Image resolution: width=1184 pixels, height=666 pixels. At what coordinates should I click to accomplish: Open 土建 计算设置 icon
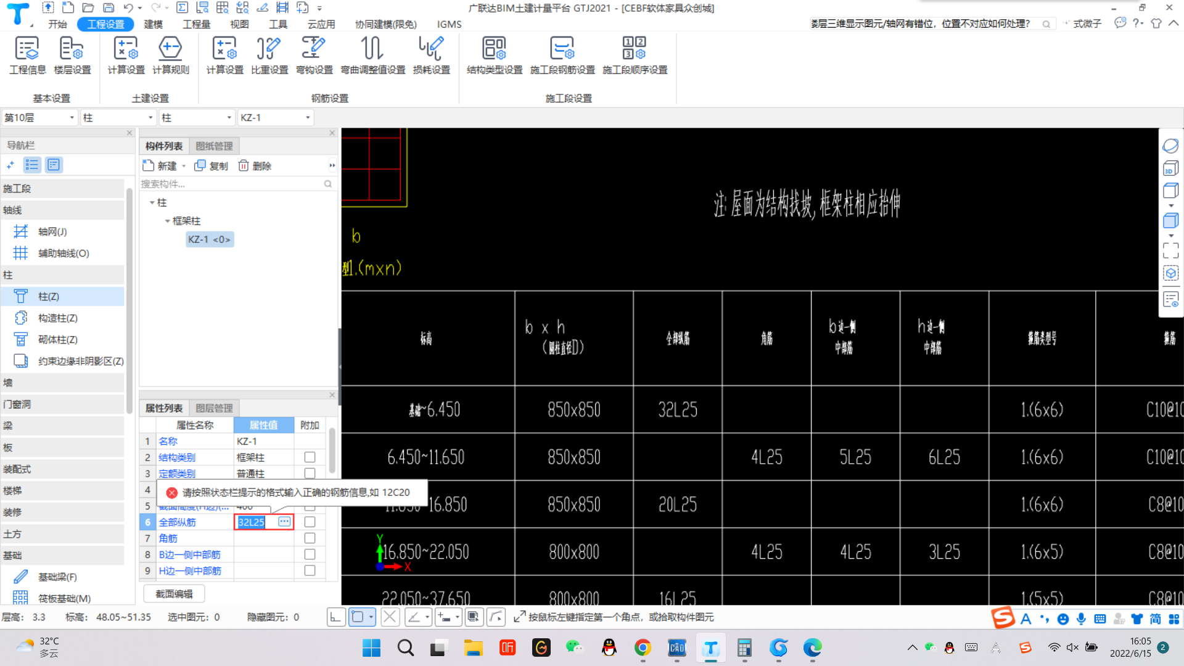[x=126, y=55]
